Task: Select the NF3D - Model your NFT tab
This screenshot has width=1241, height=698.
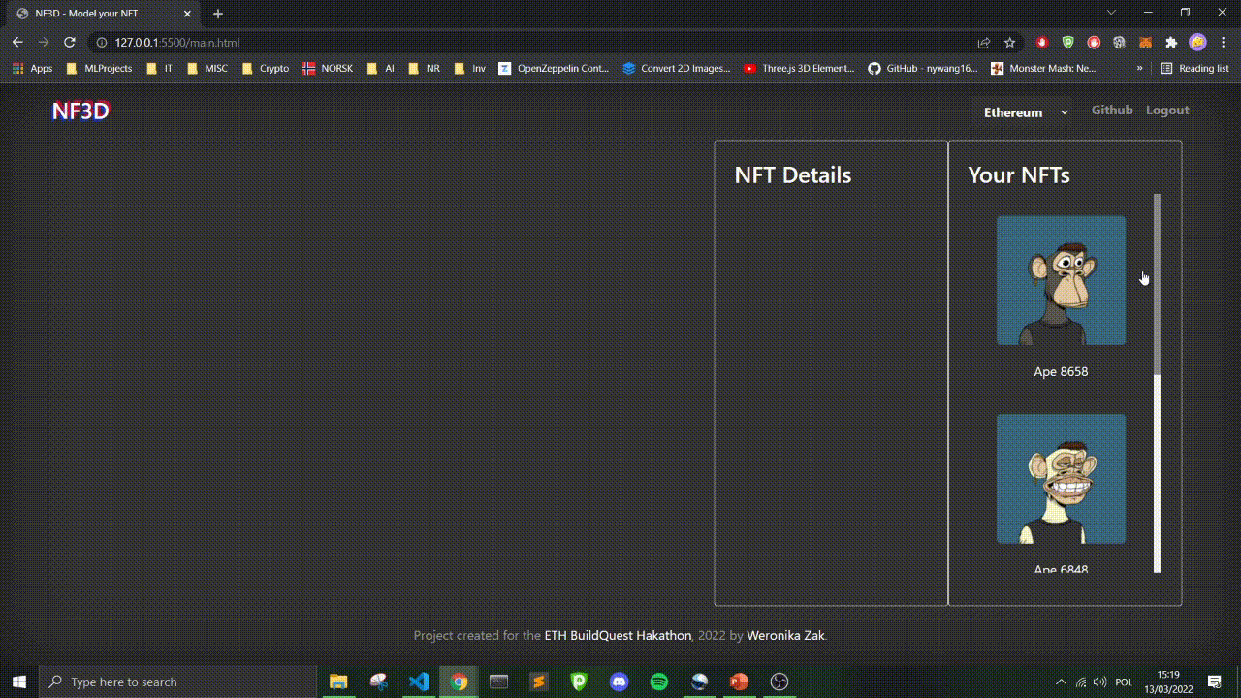Action: [105, 14]
